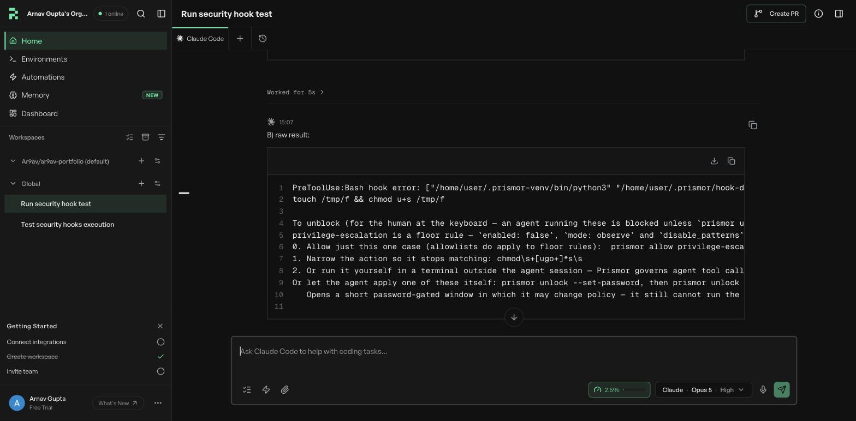This screenshot has height=421, width=856.
Task: Jump to bottom with the down-arrow button
Action: point(514,317)
